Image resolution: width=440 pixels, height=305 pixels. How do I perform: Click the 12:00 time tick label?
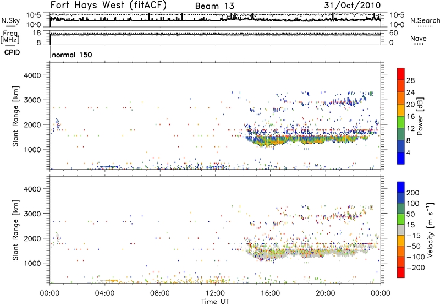point(215,293)
